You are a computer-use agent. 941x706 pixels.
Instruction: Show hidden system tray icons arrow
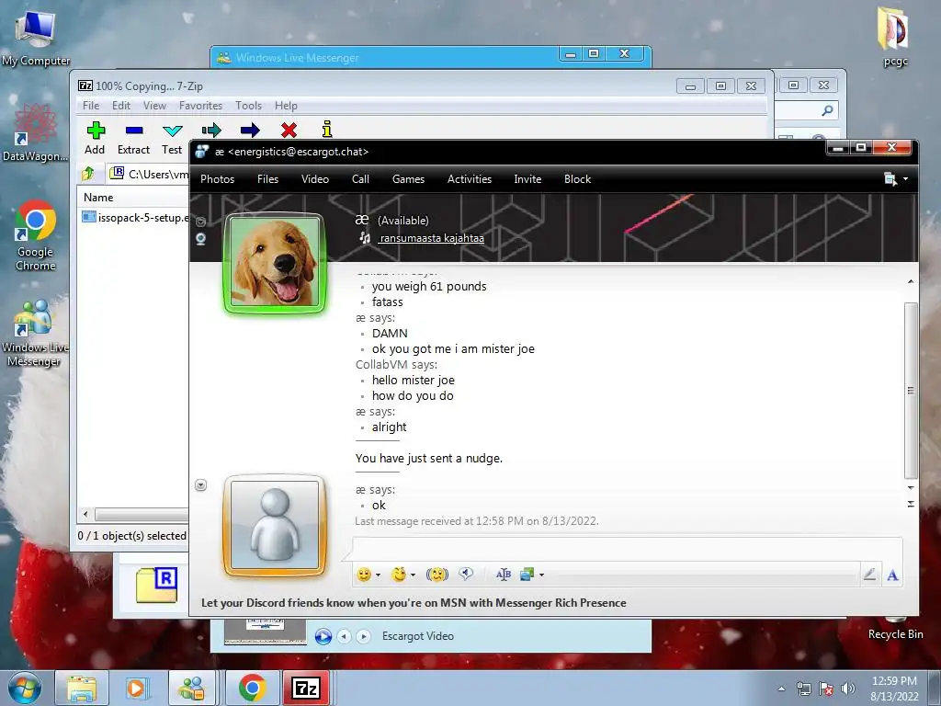(781, 689)
